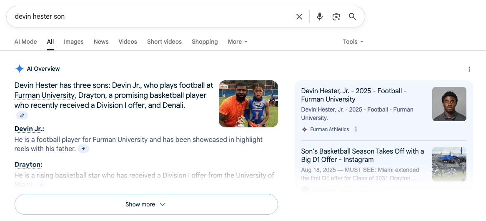Open the Short videos tab
Image resolution: width=486 pixels, height=221 pixels.
pos(164,42)
